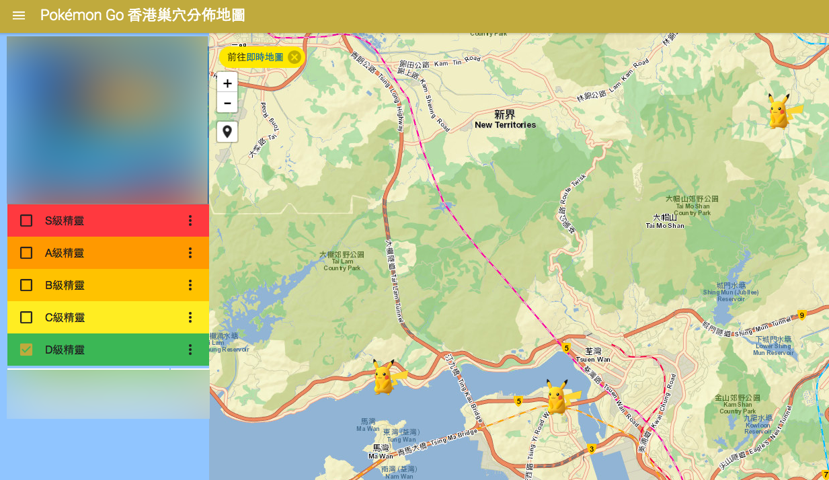Click the page title Pokémon Go 香港巢穴分佈地圖

coord(143,15)
